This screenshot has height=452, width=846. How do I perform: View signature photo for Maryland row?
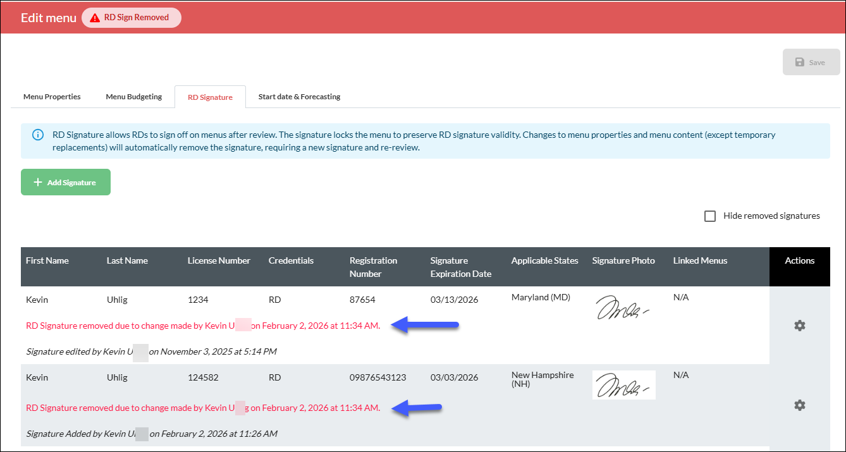coord(623,308)
